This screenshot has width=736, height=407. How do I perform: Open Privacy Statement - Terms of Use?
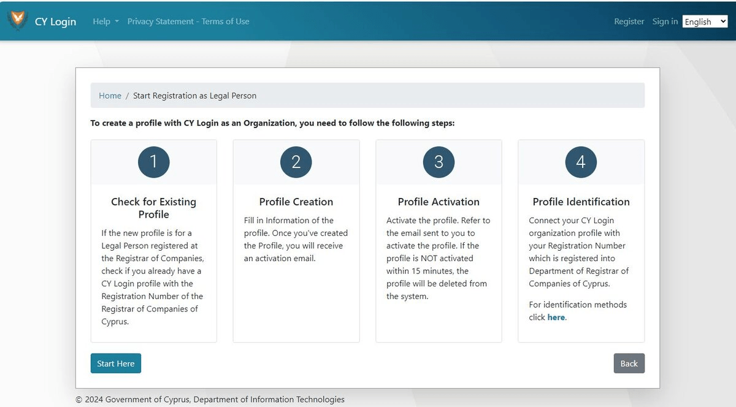(188, 21)
